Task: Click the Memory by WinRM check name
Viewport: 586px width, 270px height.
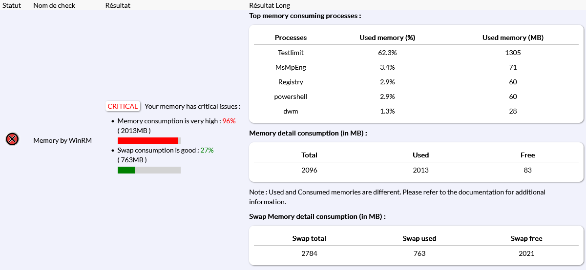Action: click(63, 140)
